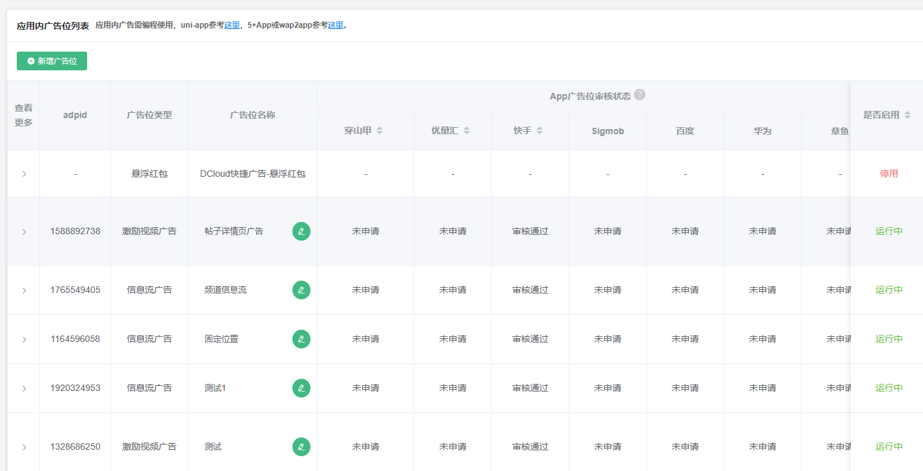
Task: Click 激励视频广告 type in 1328686250 row
Action: coord(149,446)
